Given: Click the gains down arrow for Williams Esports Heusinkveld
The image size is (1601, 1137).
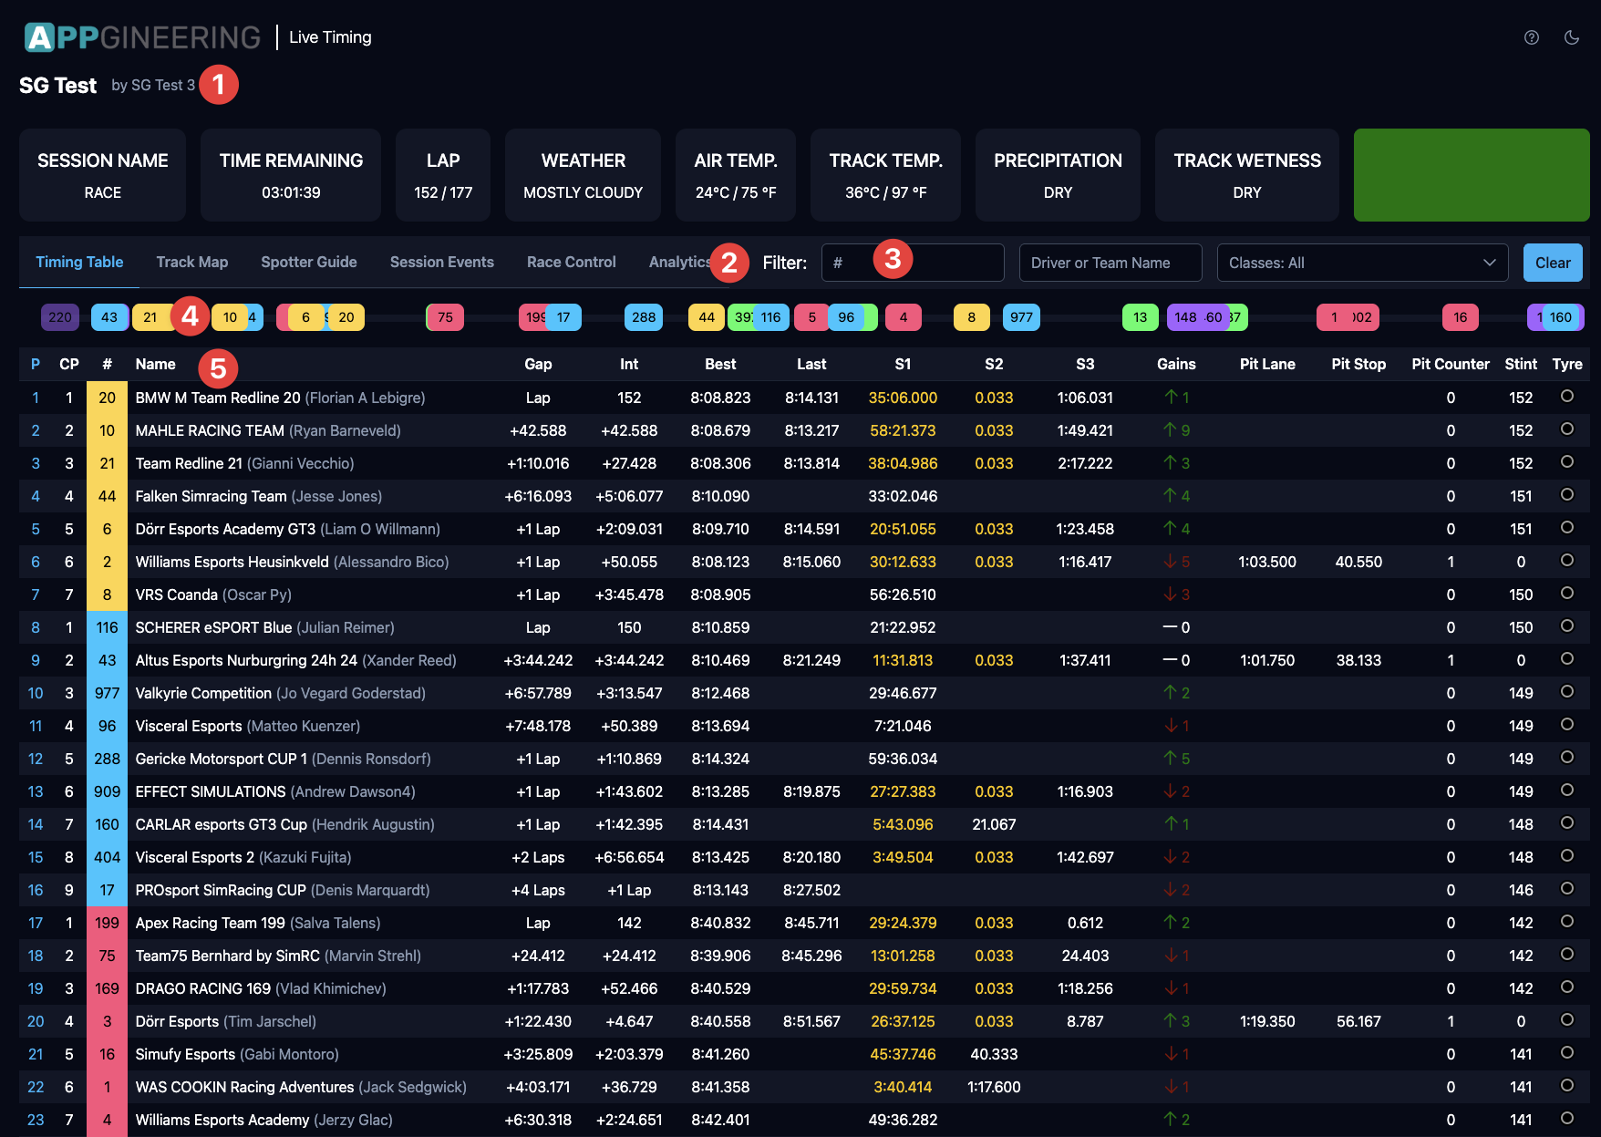Looking at the screenshot, I should pyautogui.click(x=1170, y=562).
